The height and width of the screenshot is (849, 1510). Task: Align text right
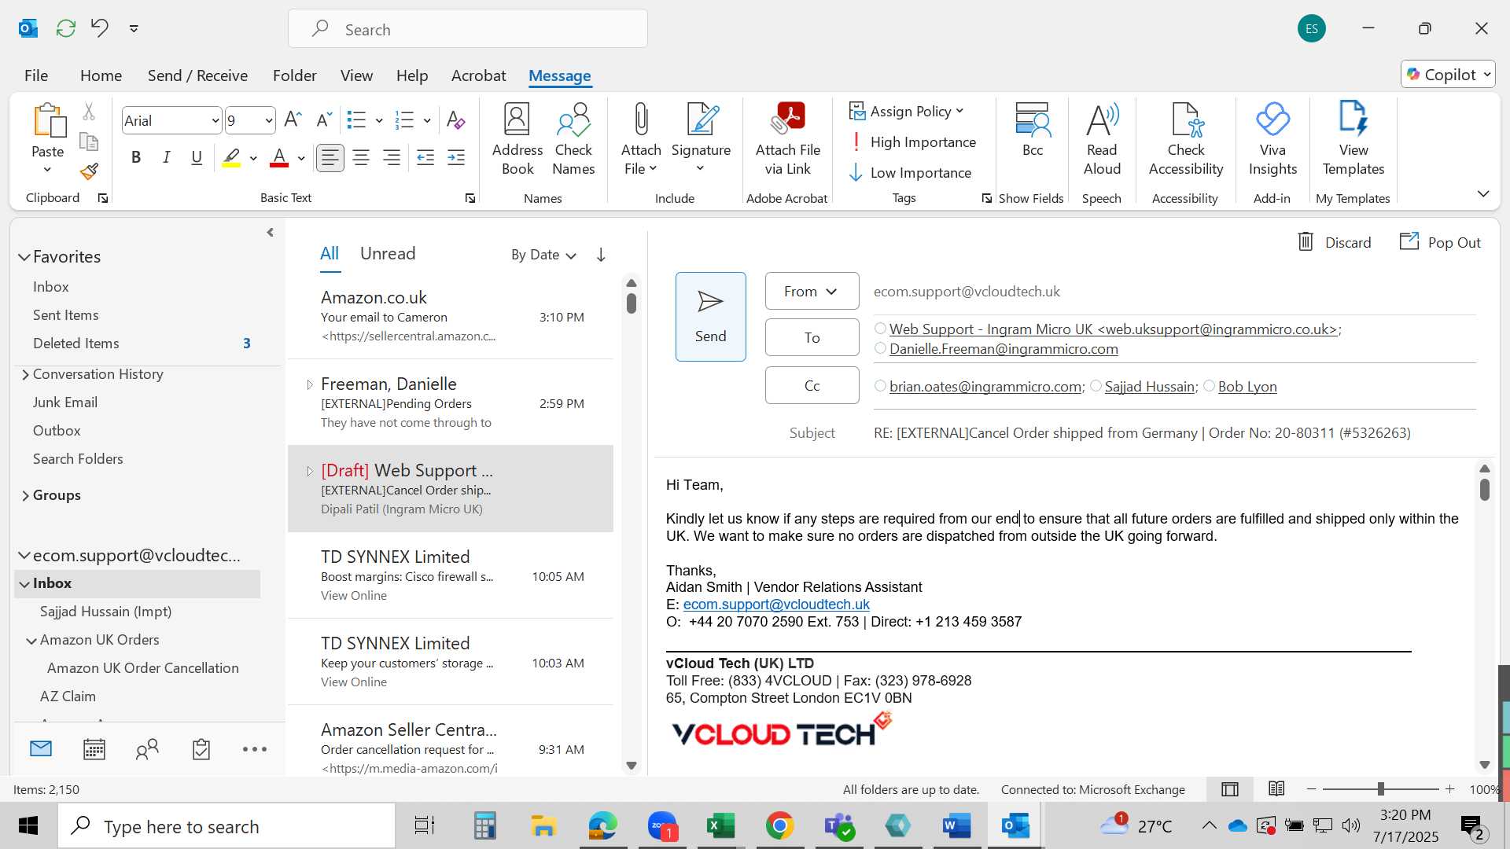coord(392,158)
